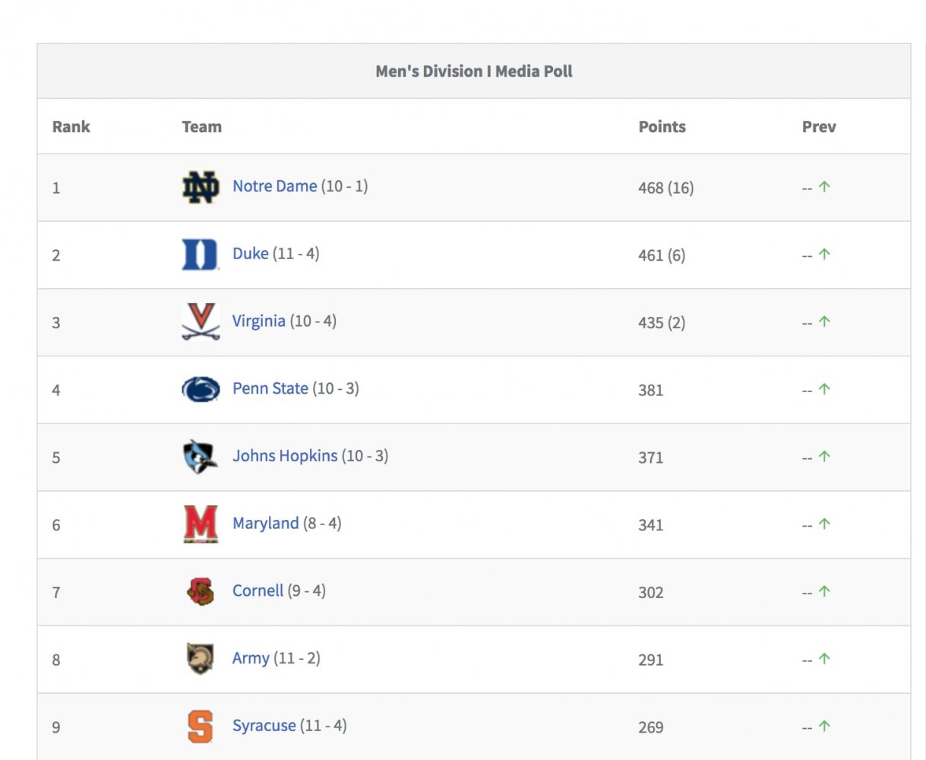Click the Virginia crossed sabres logo
This screenshot has height=760, width=926.
click(x=201, y=321)
